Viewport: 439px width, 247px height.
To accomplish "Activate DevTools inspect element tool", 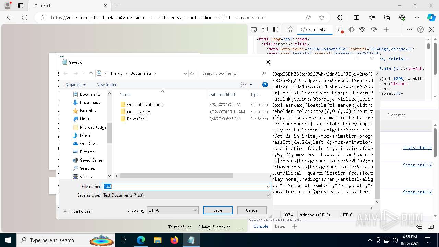I will click(x=254, y=30).
